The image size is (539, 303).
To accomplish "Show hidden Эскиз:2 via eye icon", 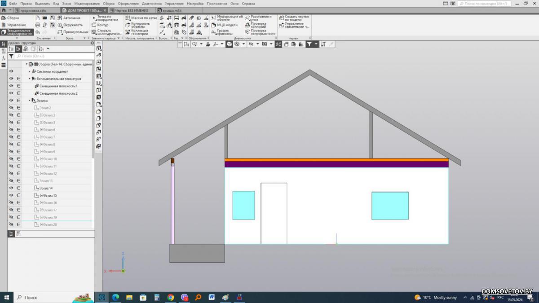I will click(11, 108).
